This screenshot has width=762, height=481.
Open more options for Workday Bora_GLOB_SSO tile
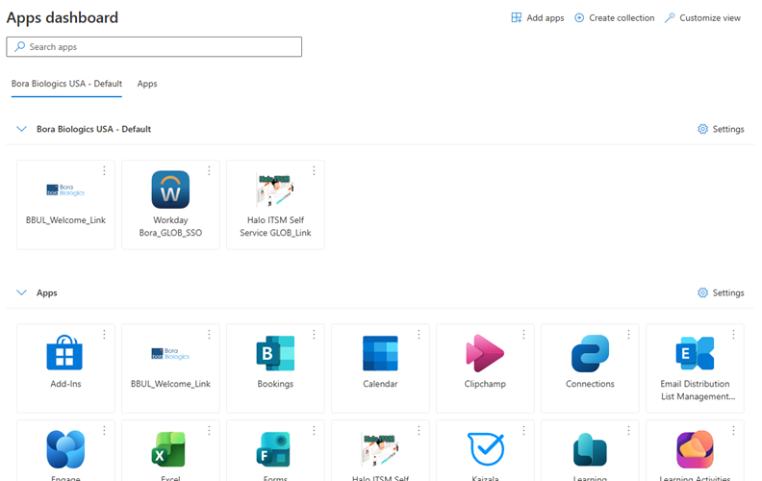[x=209, y=170]
